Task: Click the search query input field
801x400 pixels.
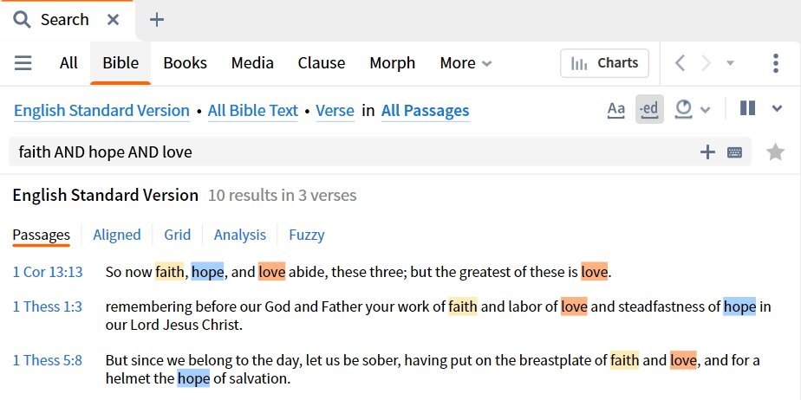Action: pos(353,152)
